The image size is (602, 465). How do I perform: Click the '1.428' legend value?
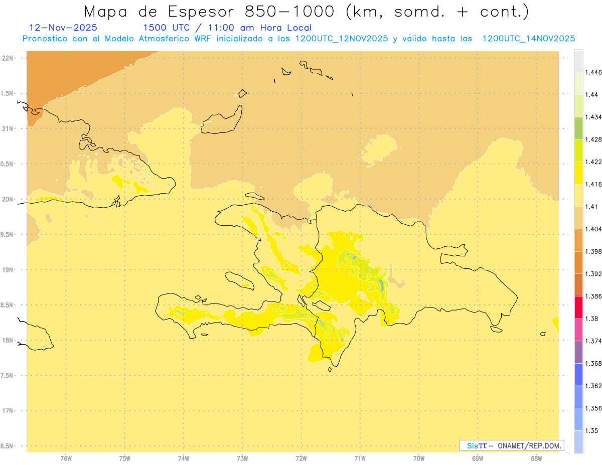[593, 139]
